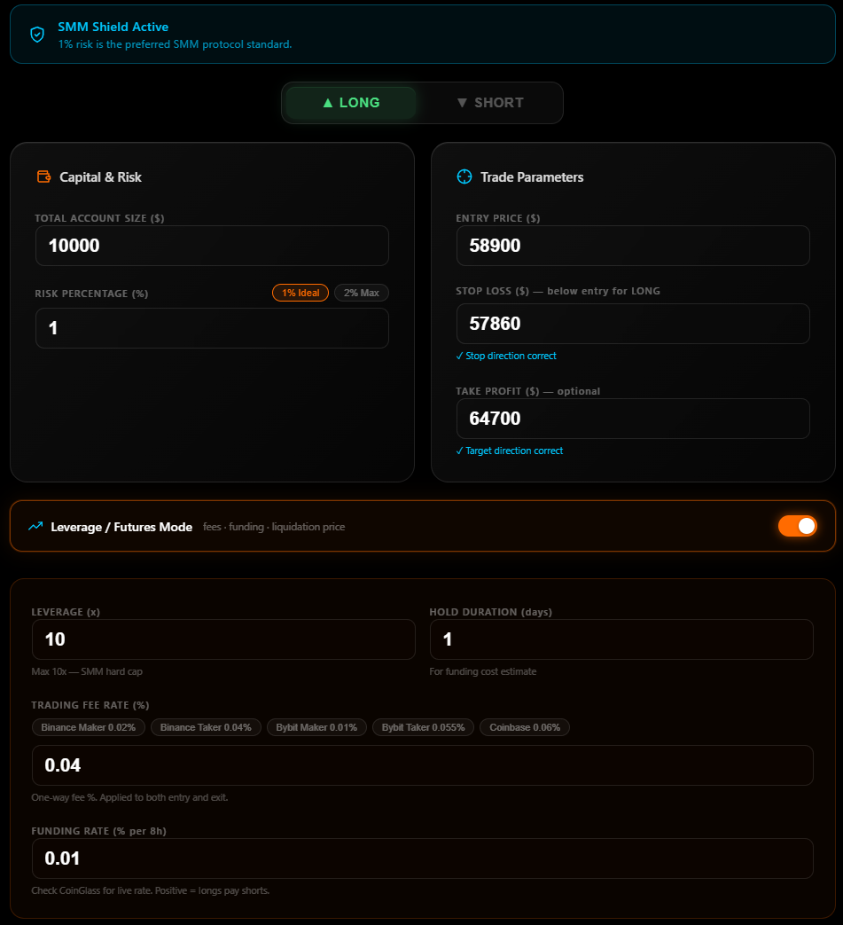
Task: Click 'fees · funding · liquidation price' text
Action: pos(274,527)
